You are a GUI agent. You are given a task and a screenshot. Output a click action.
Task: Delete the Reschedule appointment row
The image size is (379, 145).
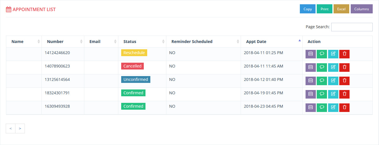(344, 54)
